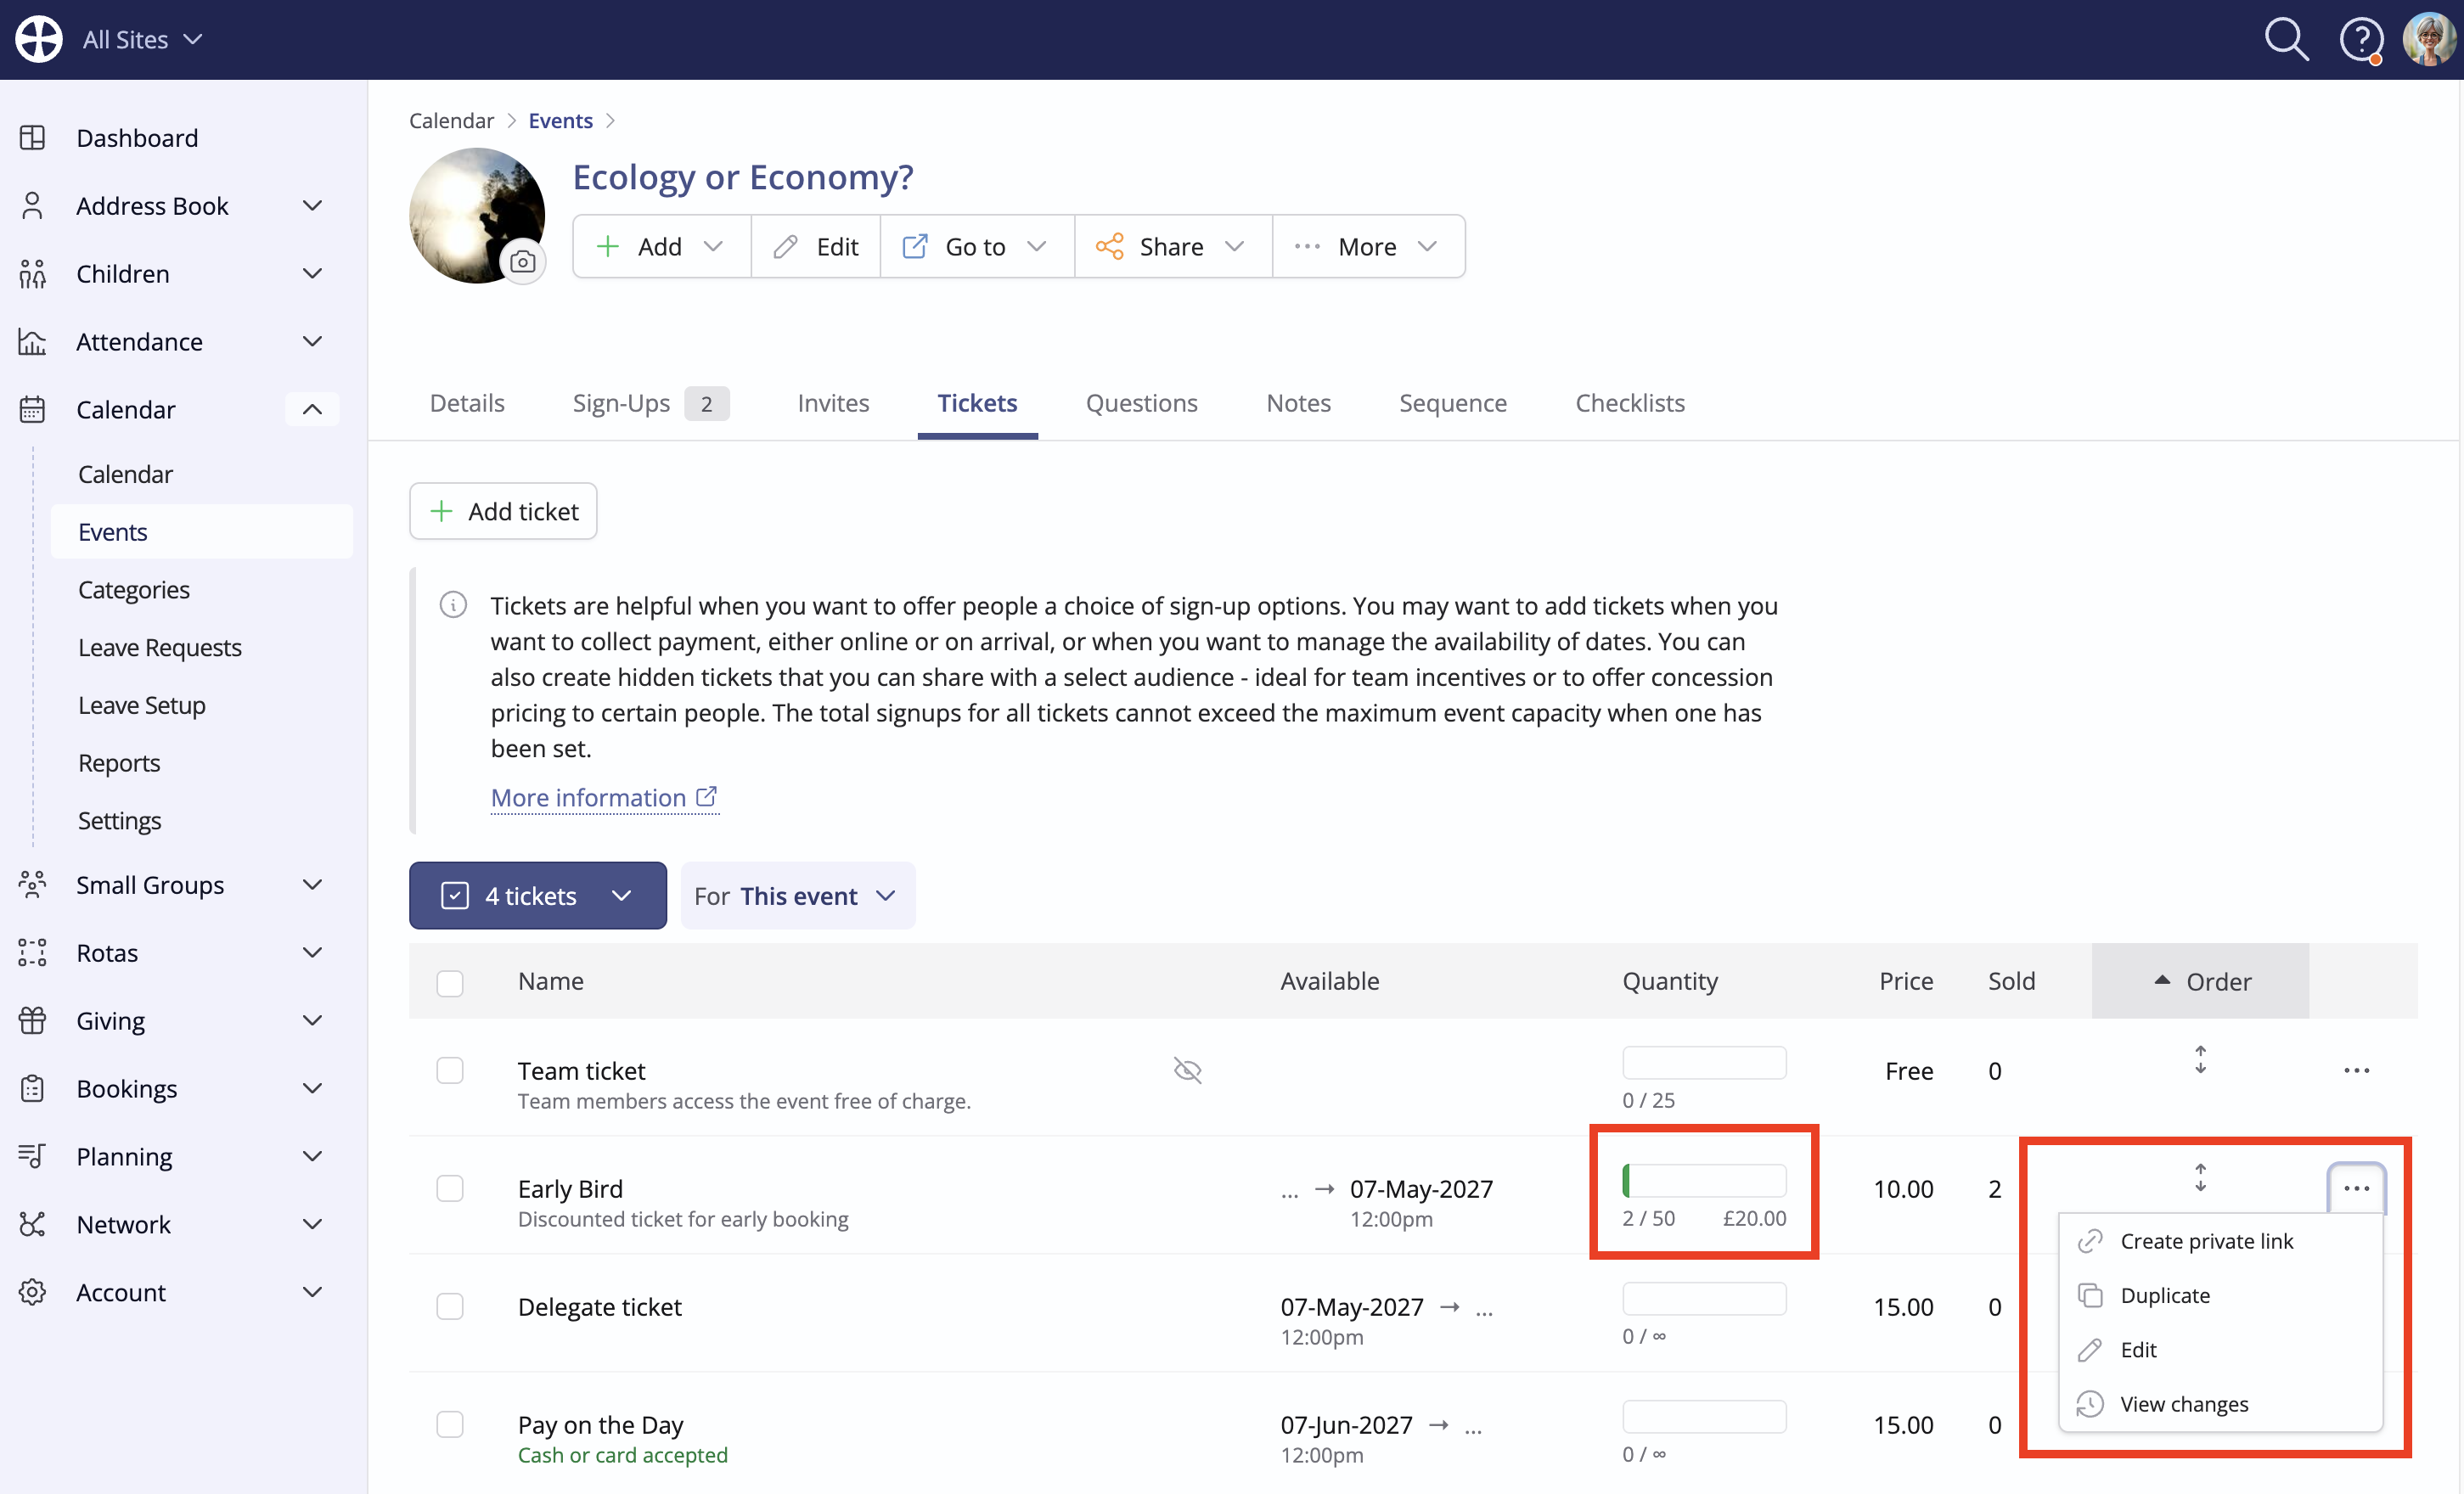Click the Account gear icon
The image size is (2464, 1494).
click(32, 1293)
